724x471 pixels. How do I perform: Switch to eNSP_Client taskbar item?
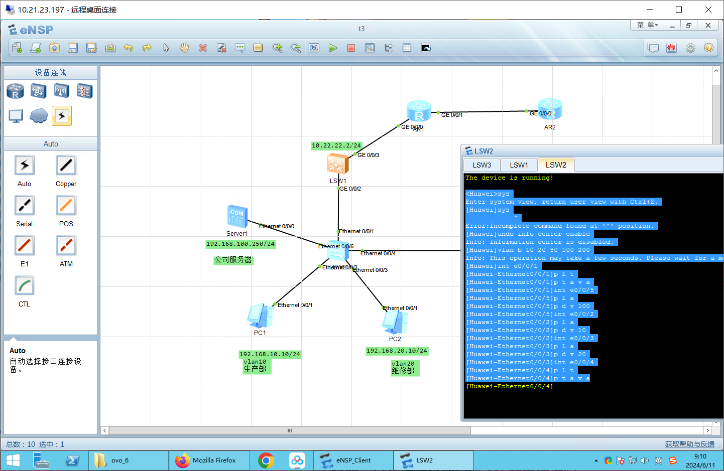[x=353, y=460]
